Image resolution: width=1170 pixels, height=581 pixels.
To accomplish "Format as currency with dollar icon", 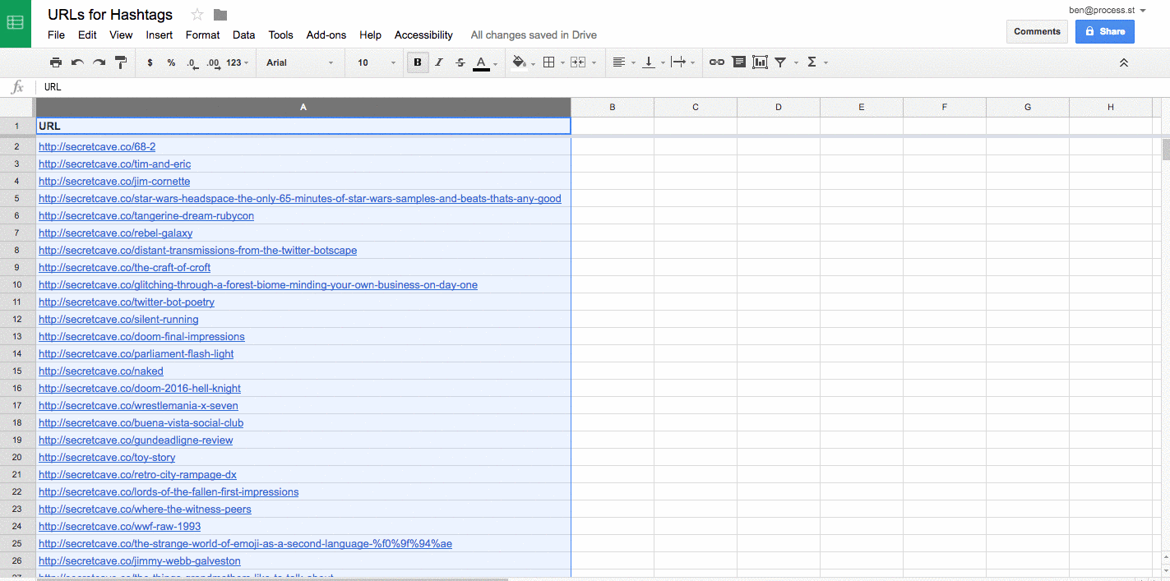I will pos(150,62).
